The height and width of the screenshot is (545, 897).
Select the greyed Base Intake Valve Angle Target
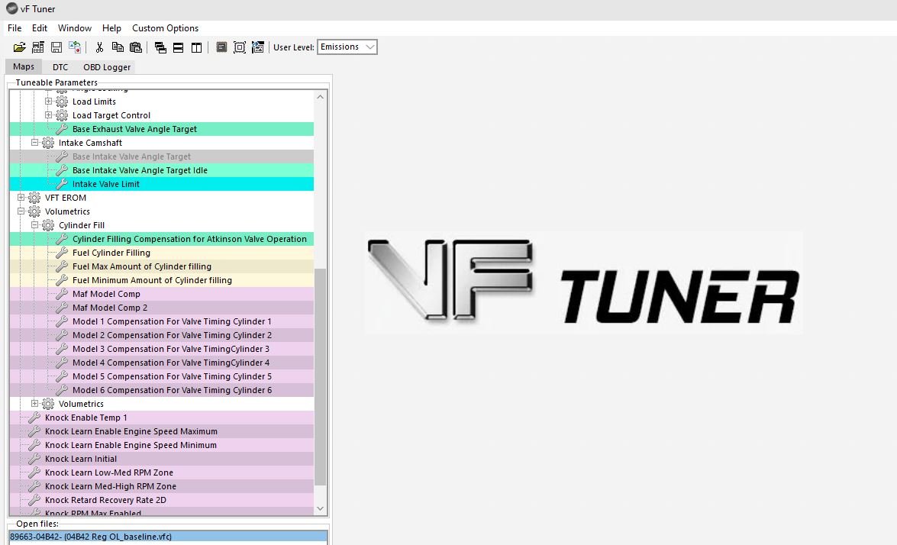coord(161,156)
